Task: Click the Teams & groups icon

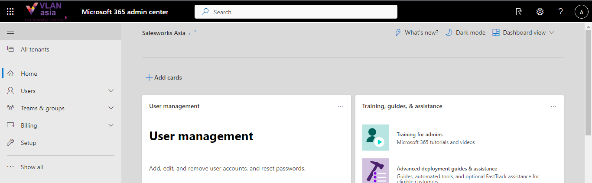Action: pyautogui.click(x=10, y=108)
